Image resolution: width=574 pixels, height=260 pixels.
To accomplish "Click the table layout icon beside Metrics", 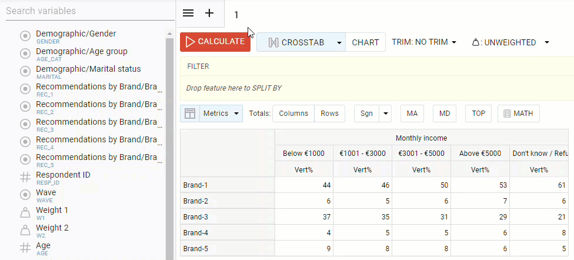I will [189, 114].
